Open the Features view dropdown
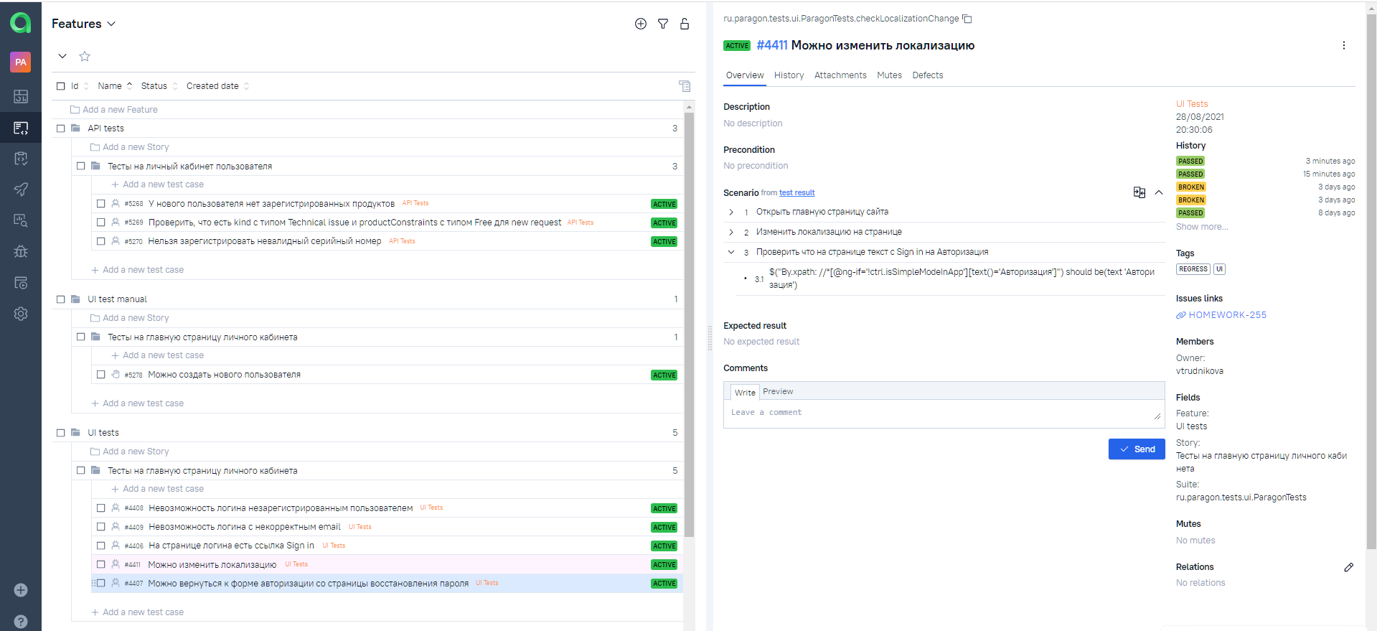Image resolution: width=1377 pixels, height=631 pixels. pyautogui.click(x=83, y=24)
